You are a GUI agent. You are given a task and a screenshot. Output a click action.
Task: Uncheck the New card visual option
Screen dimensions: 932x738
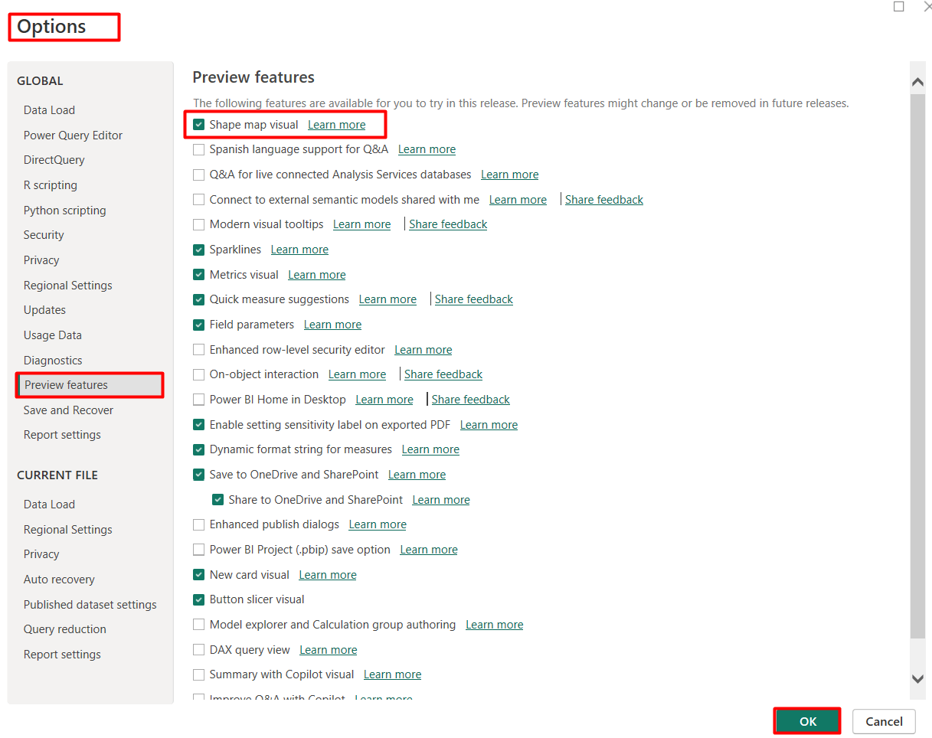coord(198,574)
